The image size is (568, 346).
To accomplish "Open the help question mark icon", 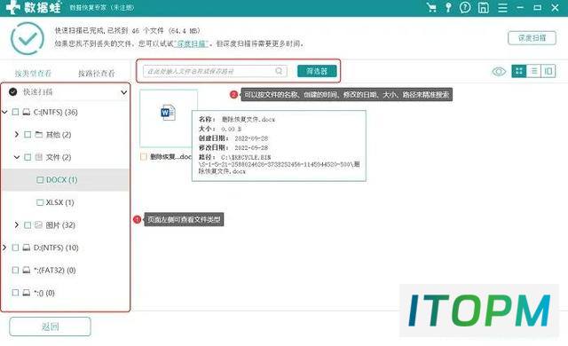I will (465, 7).
